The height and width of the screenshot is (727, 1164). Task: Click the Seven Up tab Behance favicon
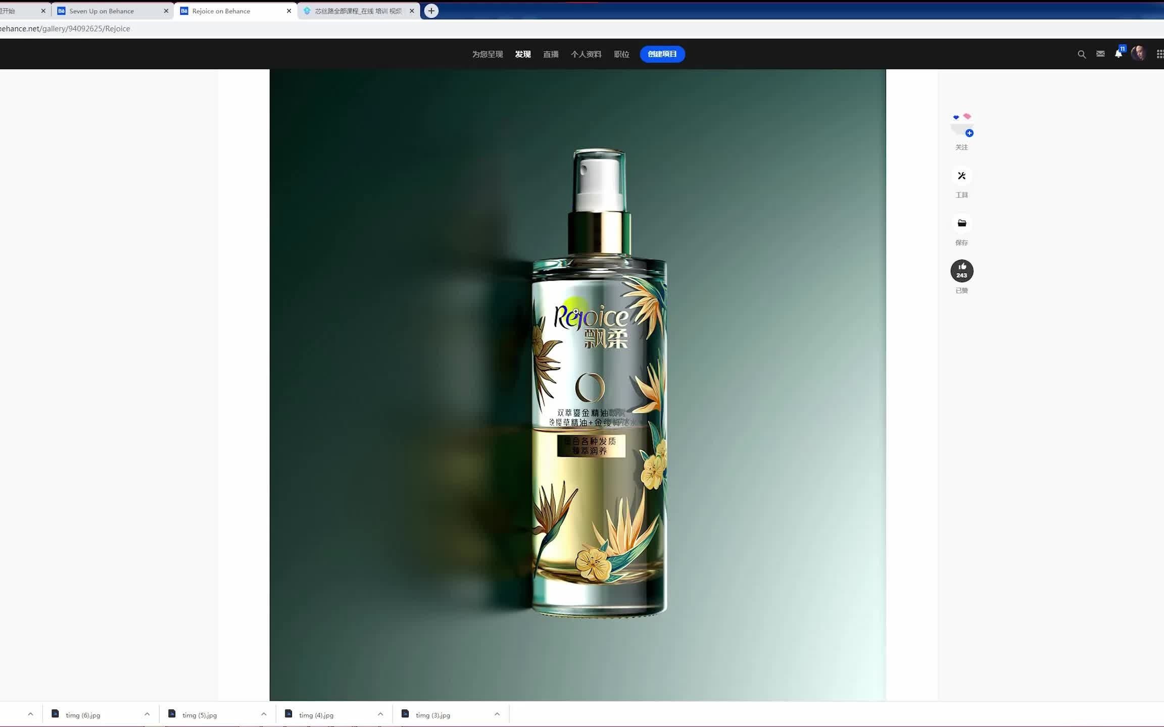click(61, 11)
